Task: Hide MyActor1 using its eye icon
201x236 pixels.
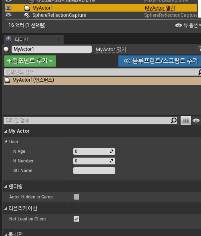Action: 8,8
